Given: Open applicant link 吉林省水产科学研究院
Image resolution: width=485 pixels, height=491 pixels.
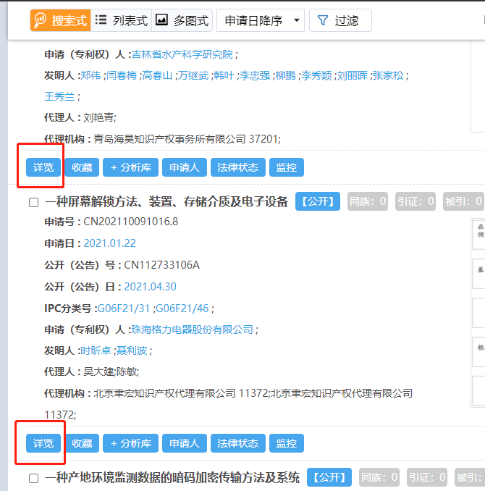Looking at the screenshot, I should click(x=182, y=54).
